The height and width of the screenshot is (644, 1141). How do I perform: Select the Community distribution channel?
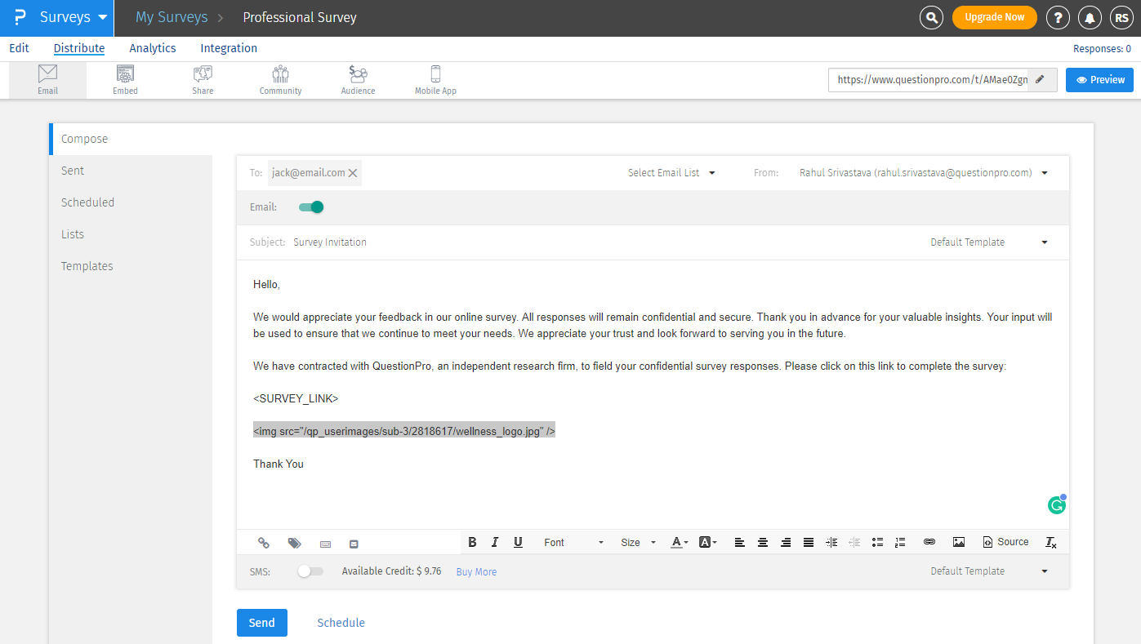[x=280, y=79]
